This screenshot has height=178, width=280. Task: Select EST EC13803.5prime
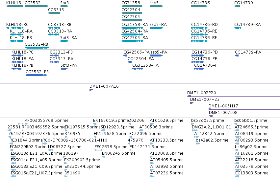click(237, 176)
